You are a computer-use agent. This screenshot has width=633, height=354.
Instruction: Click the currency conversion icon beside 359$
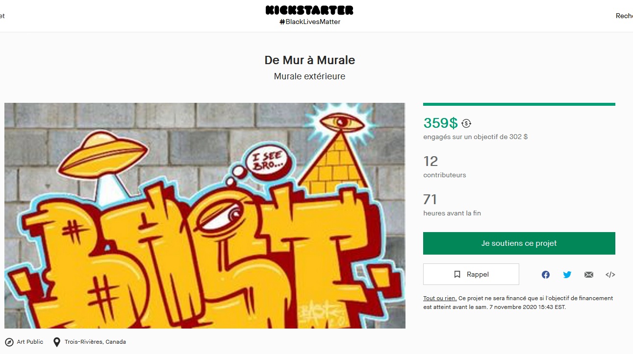[466, 123]
